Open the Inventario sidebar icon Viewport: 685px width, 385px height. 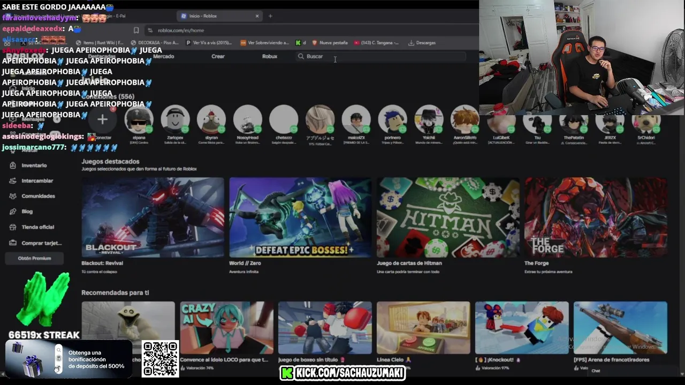pos(12,165)
